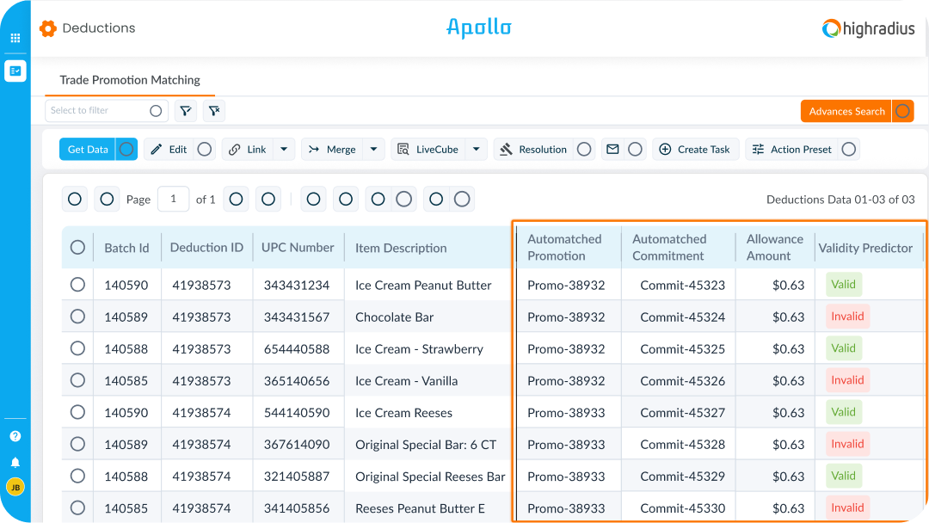The height and width of the screenshot is (523, 929).
Task: Select the row for Ice Cream Peanut Butter
Action: (77, 285)
